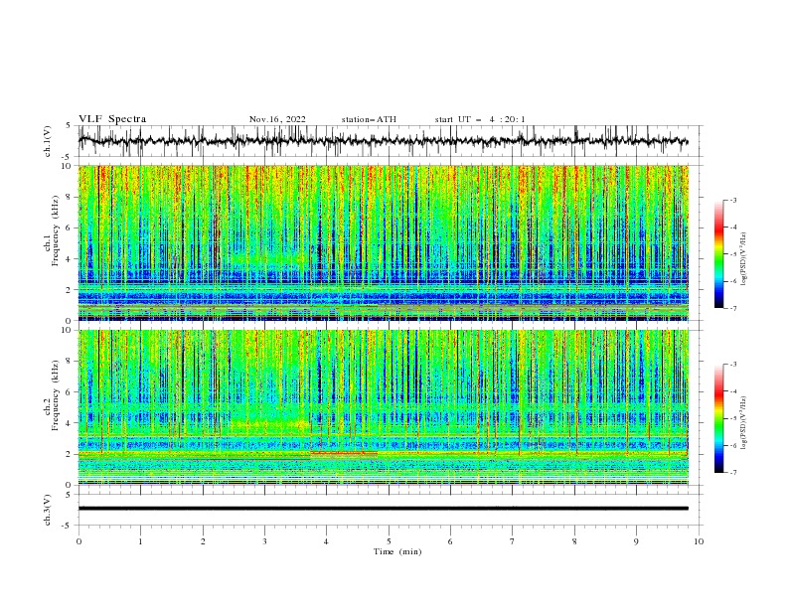Click time axis tick label "4"
Image resolution: width=787 pixels, height=608 pixels.
pos(326,541)
